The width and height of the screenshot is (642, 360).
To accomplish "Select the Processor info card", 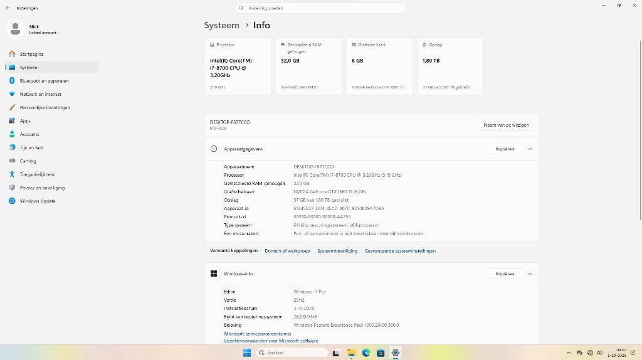I will coord(238,66).
